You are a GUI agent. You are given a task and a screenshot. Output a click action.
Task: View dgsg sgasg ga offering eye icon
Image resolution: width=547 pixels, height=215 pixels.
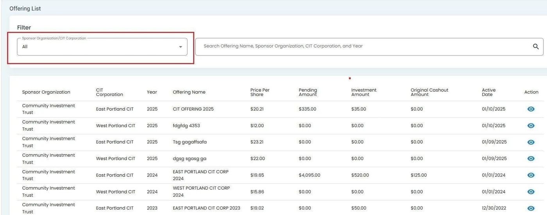[x=531, y=159]
